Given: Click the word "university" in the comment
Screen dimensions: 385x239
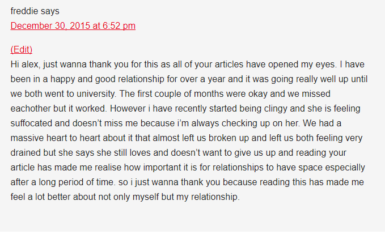Looking at the screenshot, I should 96,94.
